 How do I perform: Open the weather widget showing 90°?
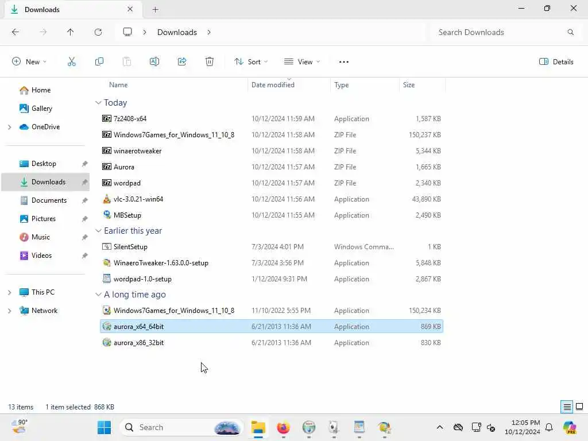tap(20, 427)
